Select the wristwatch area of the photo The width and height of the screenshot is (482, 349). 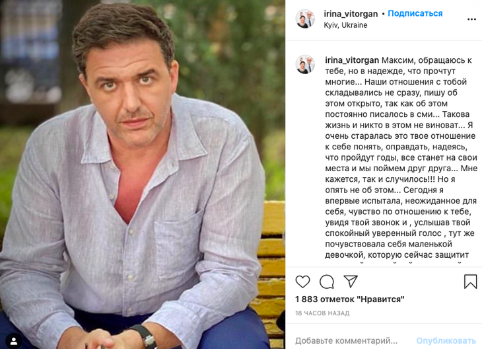click(145, 336)
